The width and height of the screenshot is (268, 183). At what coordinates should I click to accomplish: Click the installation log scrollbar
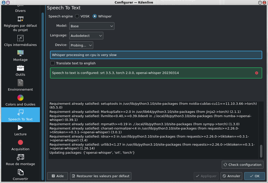point(261,151)
